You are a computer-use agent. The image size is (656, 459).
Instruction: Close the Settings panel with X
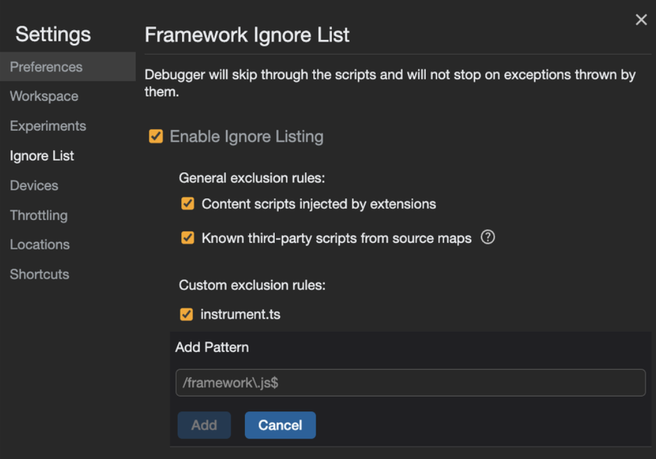coord(641,20)
